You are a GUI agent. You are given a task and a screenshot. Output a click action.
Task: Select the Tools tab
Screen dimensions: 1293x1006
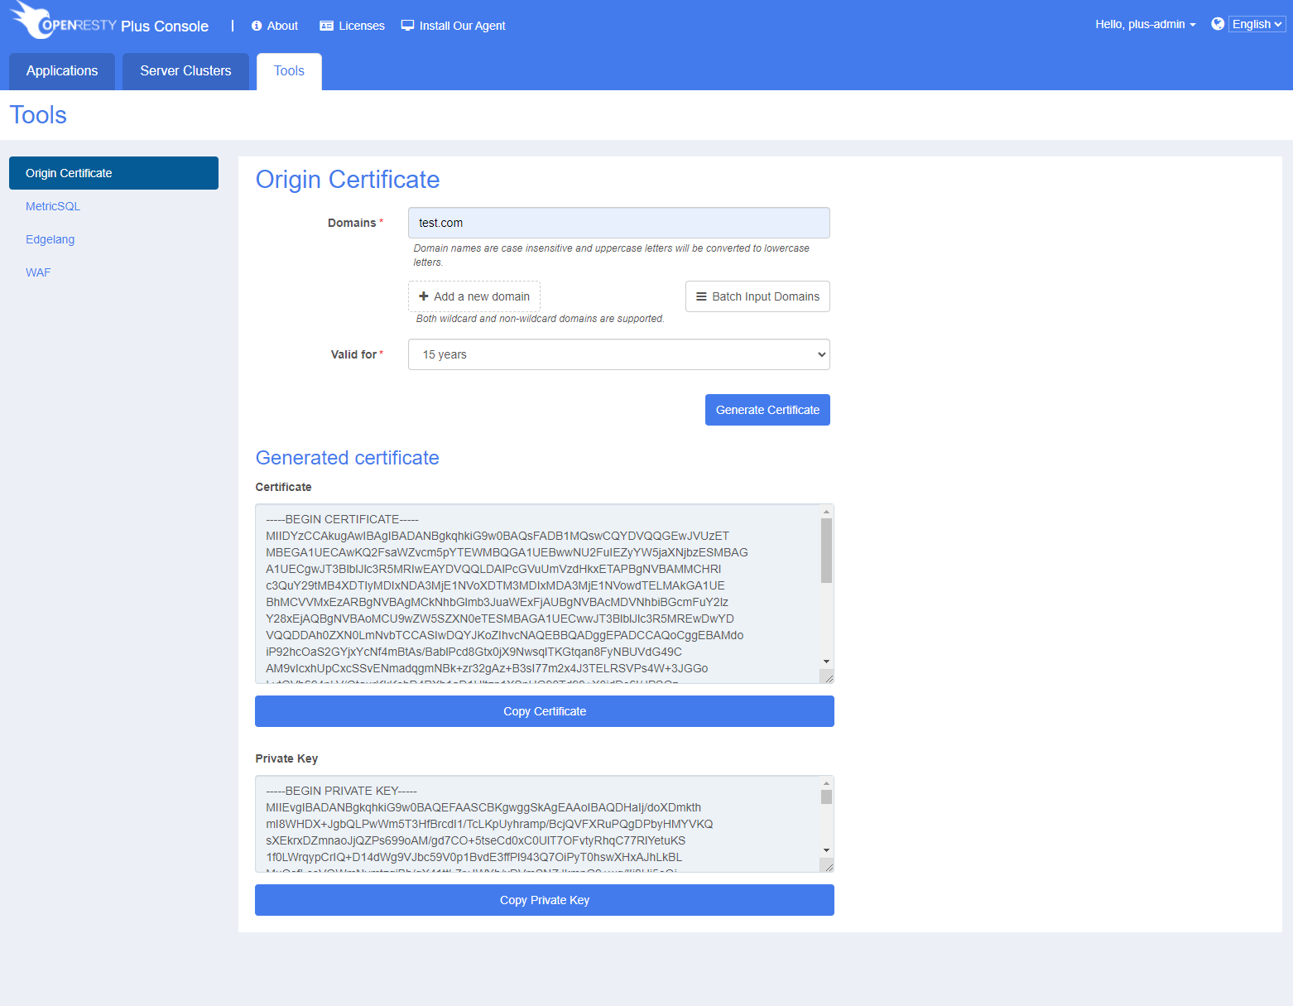tap(289, 71)
